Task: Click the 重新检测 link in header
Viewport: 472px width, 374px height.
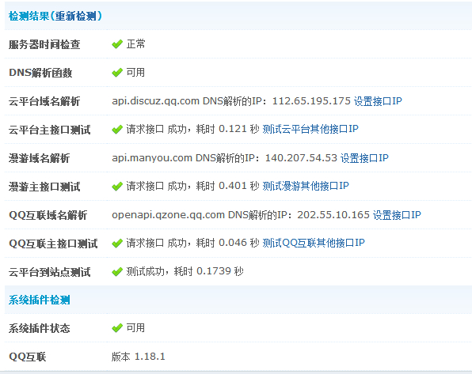Action: click(75, 16)
